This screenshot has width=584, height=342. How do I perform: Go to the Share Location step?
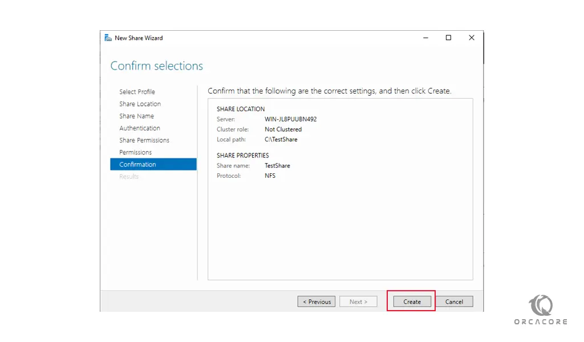tap(140, 104)
